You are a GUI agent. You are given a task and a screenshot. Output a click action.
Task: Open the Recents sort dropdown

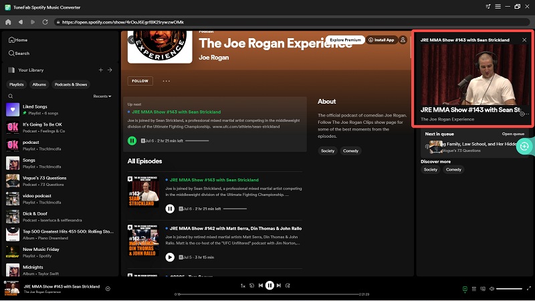(x=102, y=96)
